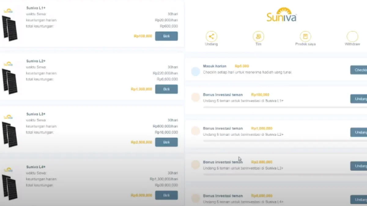Click circle icon beside Suniva L1+ bonus
Screen dimensions: 367x206
point(195,98)
